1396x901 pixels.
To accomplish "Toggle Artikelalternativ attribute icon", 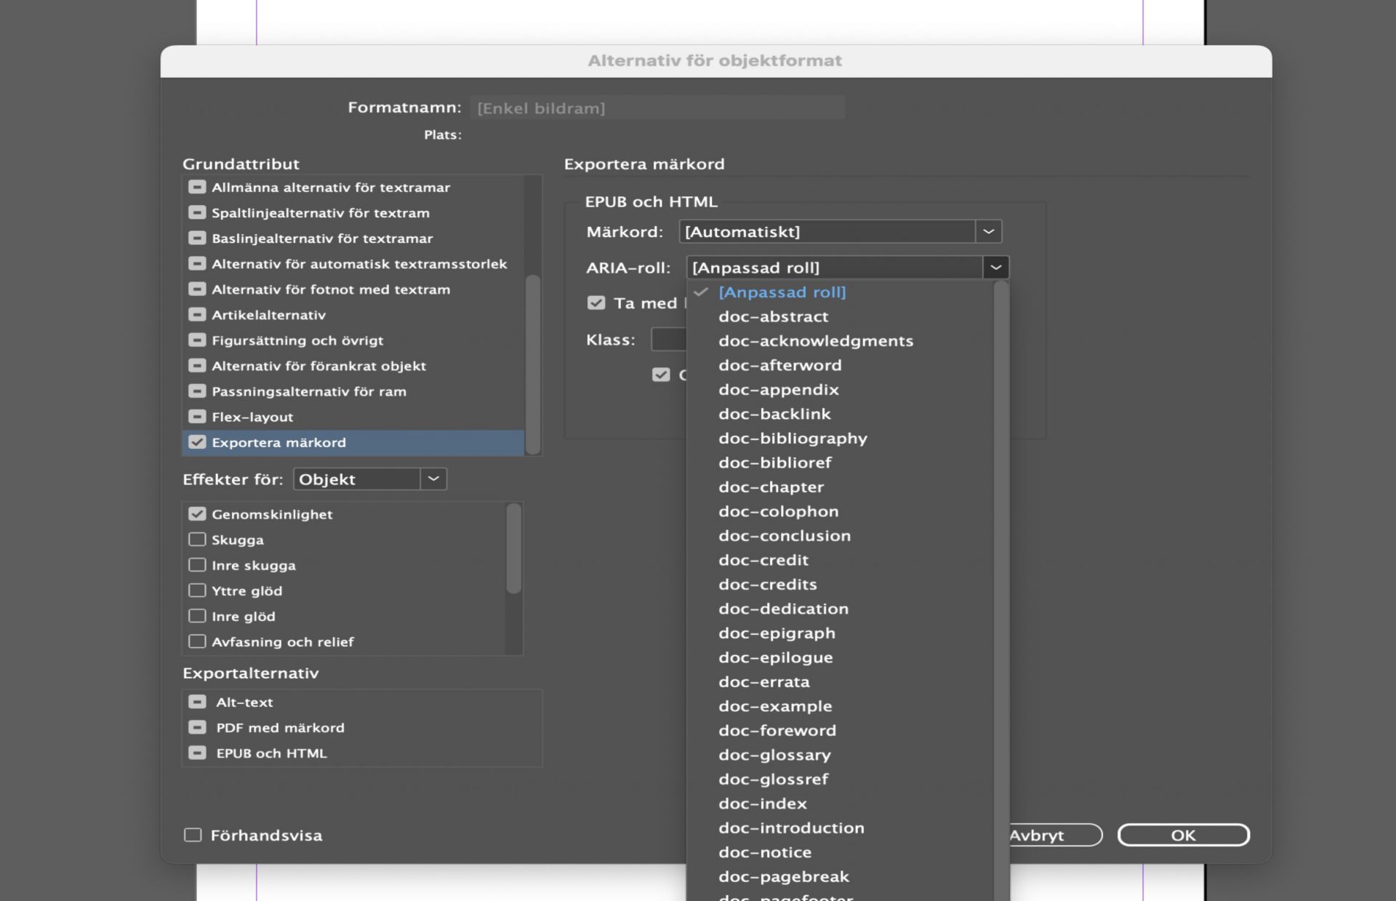I will pos(197,315).
